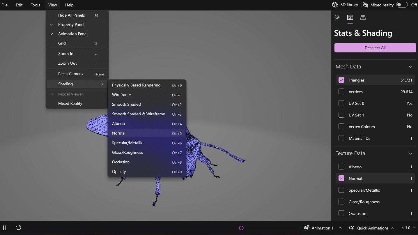Image resolution: width=418 pixels, height=235 pixels.
Task: Open the Help menu
Action: tap(69, 5)
